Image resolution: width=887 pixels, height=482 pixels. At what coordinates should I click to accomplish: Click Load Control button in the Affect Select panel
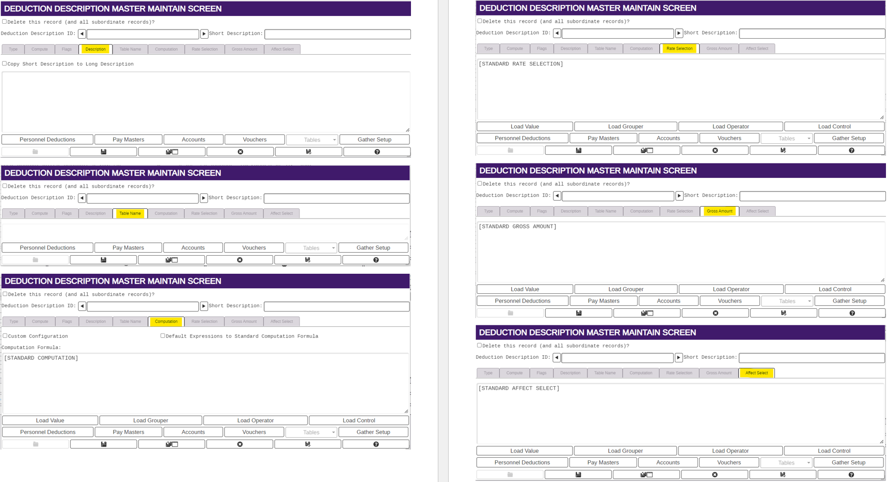click(x=834, y=451)
